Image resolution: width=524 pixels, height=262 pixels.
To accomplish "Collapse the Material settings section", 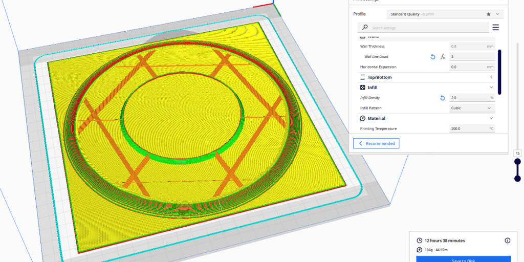I will [x=491, y=118].
